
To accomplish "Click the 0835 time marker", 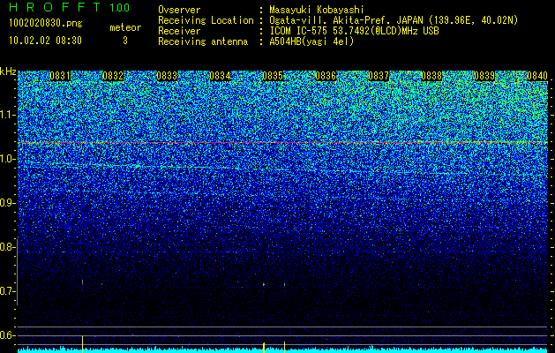I will point(273,76).
